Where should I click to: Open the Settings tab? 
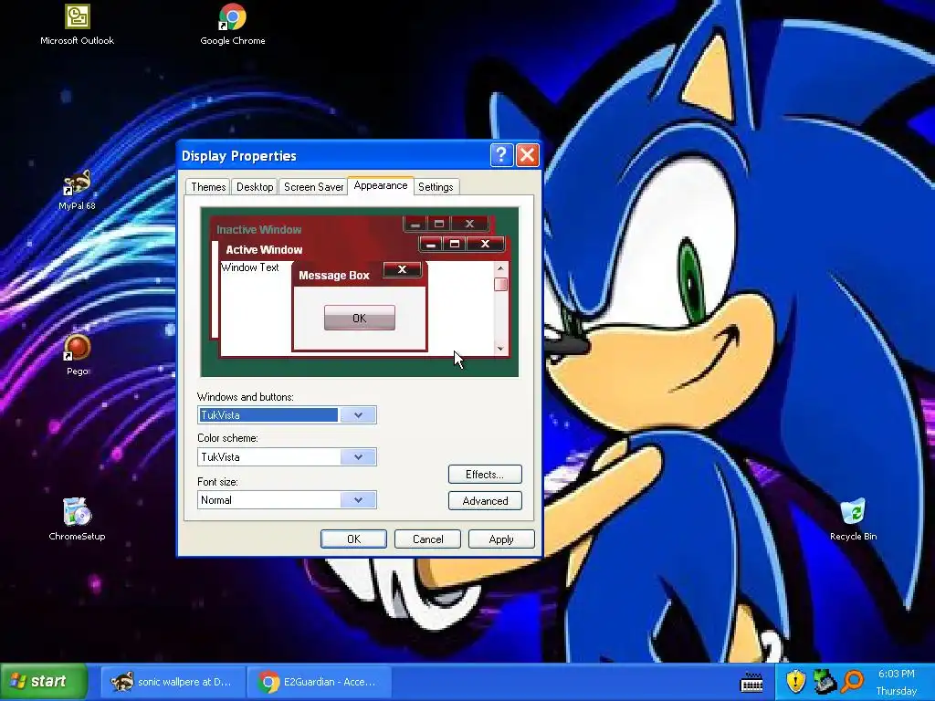coord(436,187)
